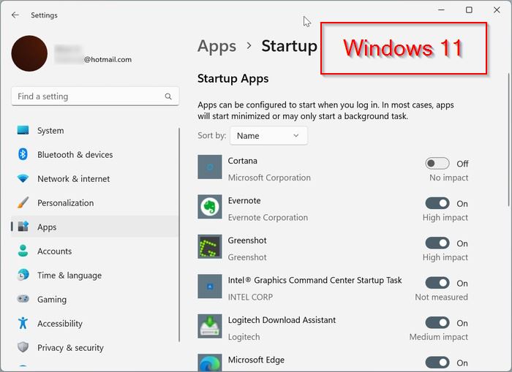Turn on Cortana startup toggle

[x=437, y=164]
